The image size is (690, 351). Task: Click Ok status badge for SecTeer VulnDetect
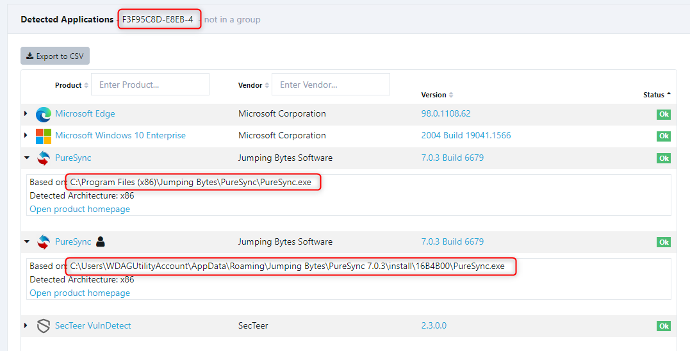click(664, 327)
